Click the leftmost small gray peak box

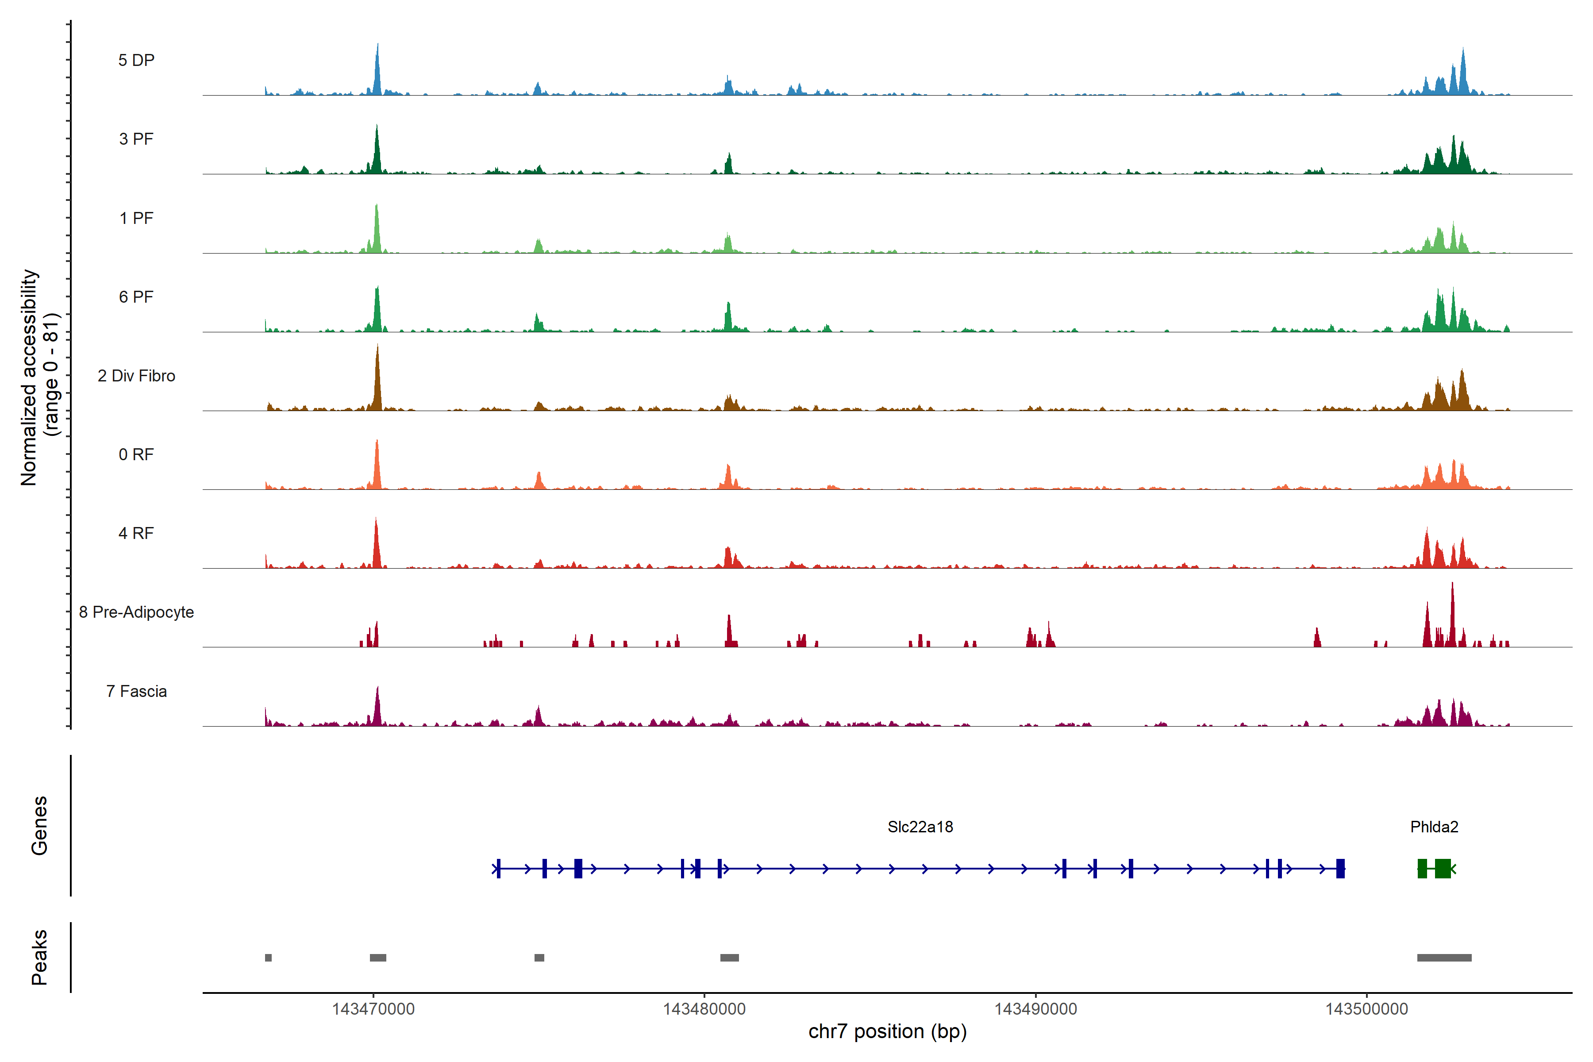[268, 958]
